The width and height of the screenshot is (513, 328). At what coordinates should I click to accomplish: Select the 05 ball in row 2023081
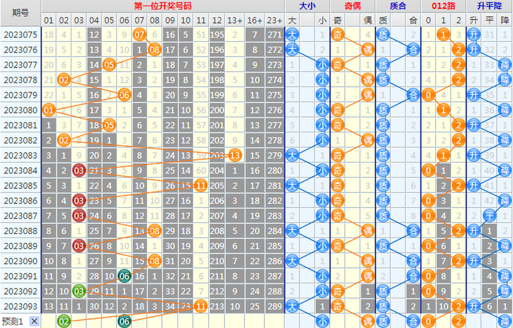pos(109,125)
